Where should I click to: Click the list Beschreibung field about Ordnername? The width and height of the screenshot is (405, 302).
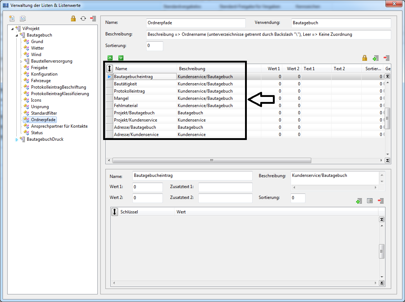pos(269,35)
